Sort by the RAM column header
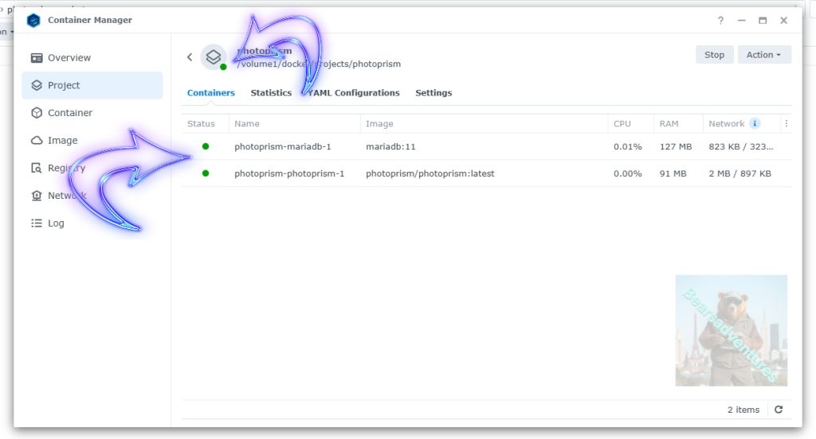The height and width of the screenshot is (439, 816). (x=669, y=123)
